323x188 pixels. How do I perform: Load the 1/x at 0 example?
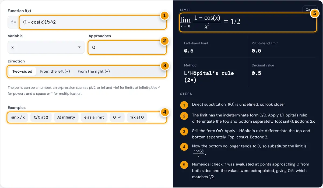(x=137, y=117)
